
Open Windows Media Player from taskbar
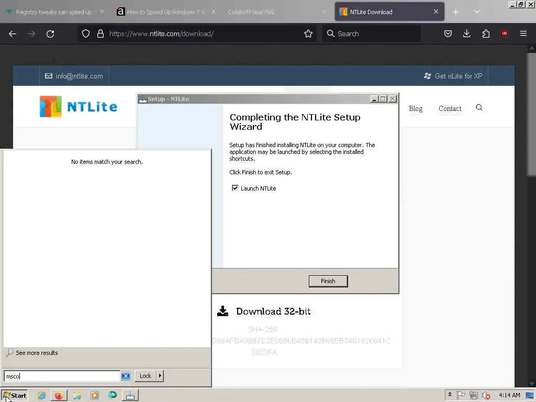95,396
